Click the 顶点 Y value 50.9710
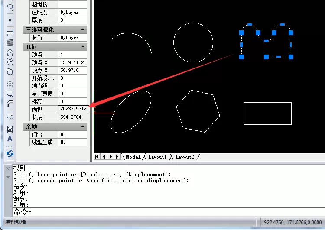 [72, 70]
